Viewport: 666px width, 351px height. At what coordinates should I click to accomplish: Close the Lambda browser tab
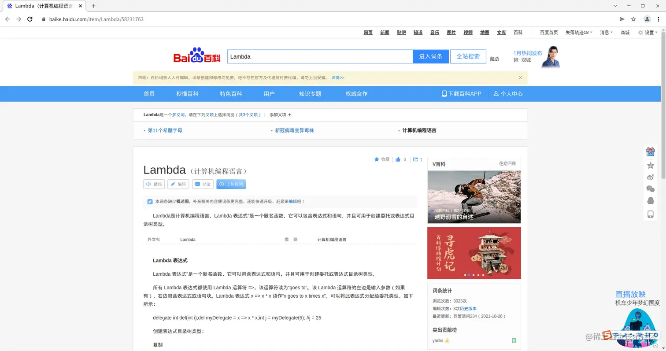pos(80,6)
